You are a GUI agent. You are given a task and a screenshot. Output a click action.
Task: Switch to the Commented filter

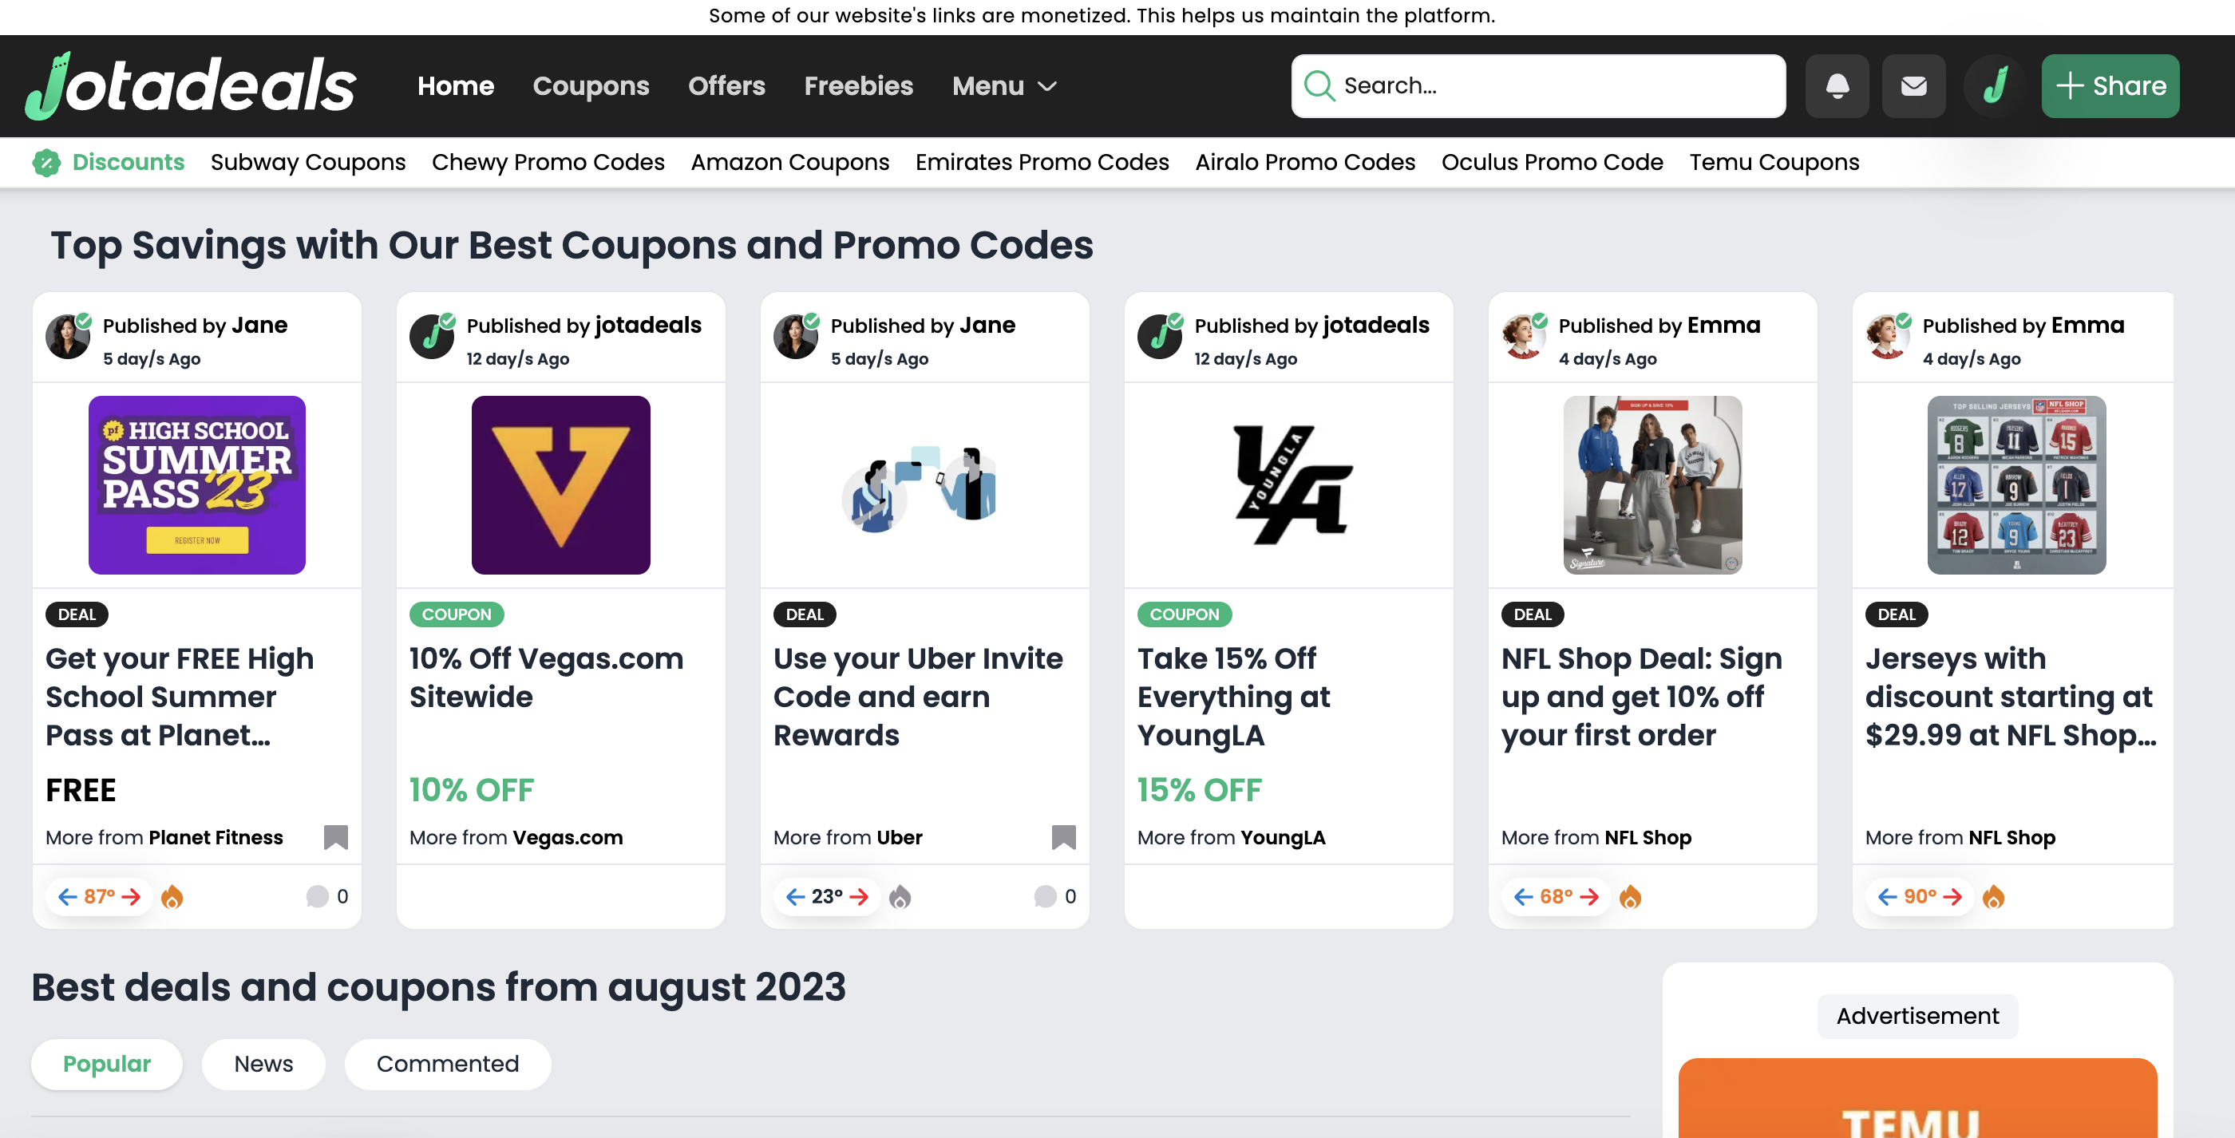[448, 1064]
